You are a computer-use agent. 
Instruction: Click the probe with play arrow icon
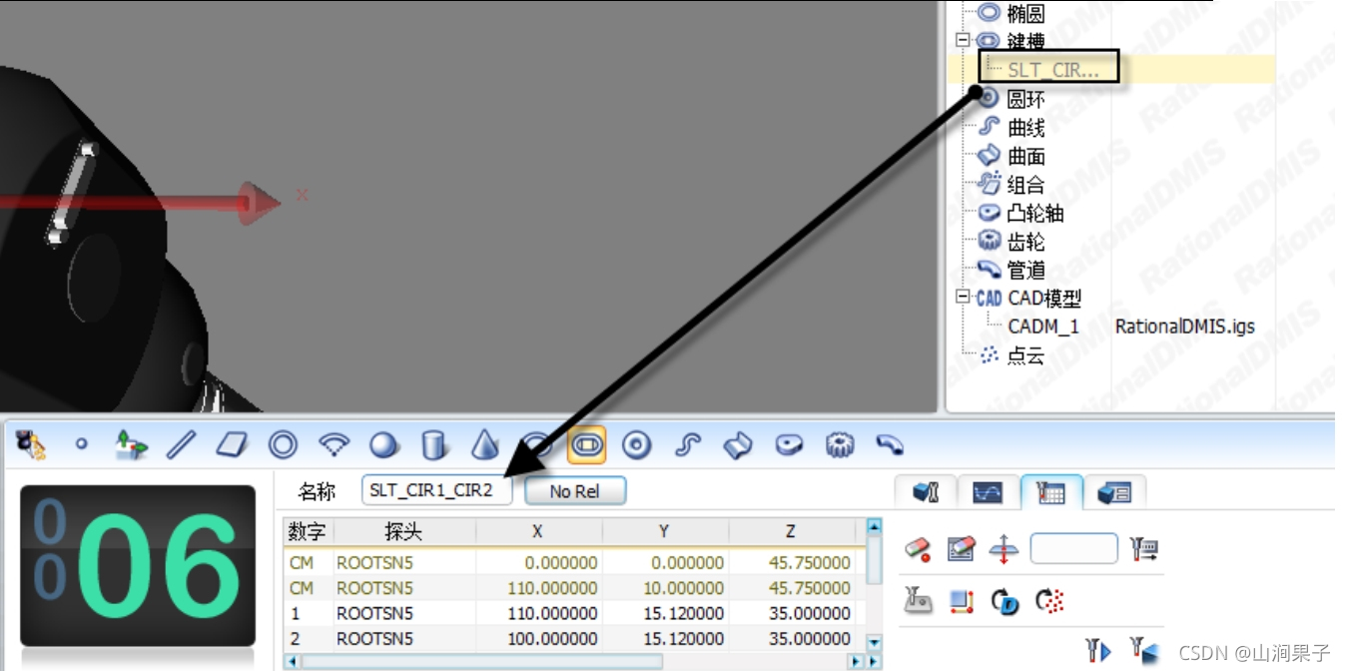coord(1098,651)
